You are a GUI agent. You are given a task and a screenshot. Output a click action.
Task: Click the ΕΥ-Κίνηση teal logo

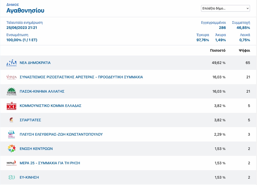pos(12,177)
